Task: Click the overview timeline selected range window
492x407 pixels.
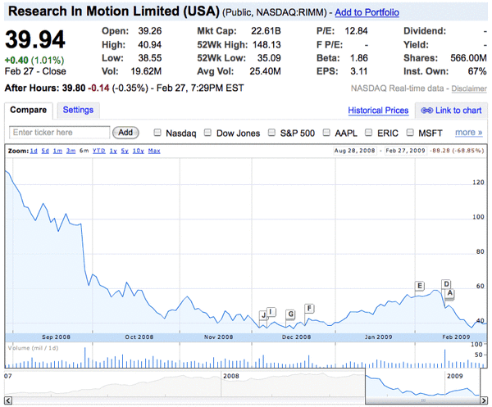Action: pos(422,383)
